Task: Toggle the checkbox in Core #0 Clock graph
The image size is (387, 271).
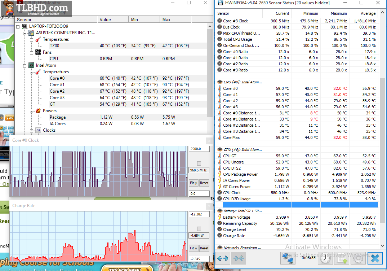Action: 199,163
